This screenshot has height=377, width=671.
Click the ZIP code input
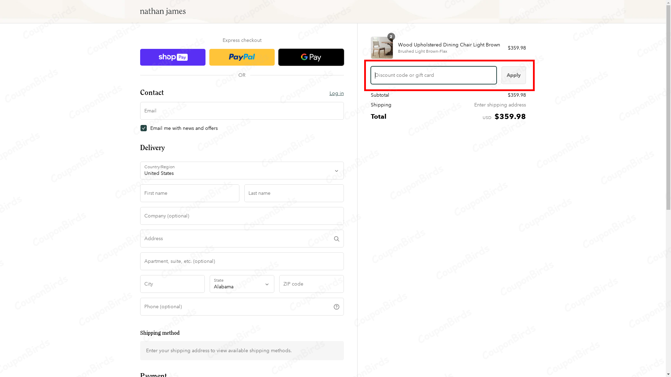click(x=311, y=284)
